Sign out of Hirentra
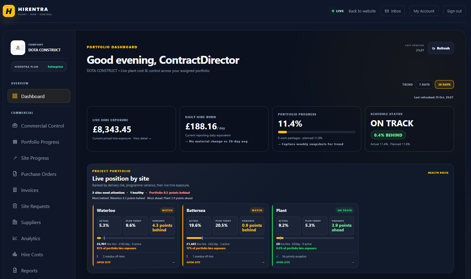Viewport: 471px width, 279px height. pos(454,11)
